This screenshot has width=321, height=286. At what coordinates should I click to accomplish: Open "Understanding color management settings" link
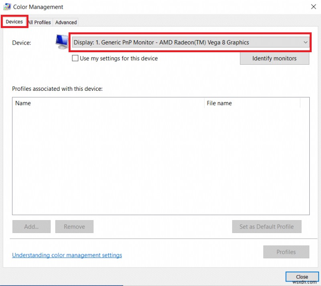tap(67, 255)
